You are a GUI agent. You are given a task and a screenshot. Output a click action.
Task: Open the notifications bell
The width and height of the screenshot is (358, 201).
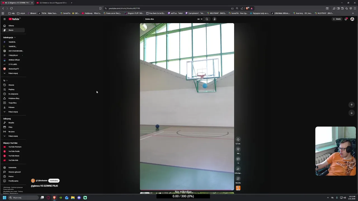(346, 19)
